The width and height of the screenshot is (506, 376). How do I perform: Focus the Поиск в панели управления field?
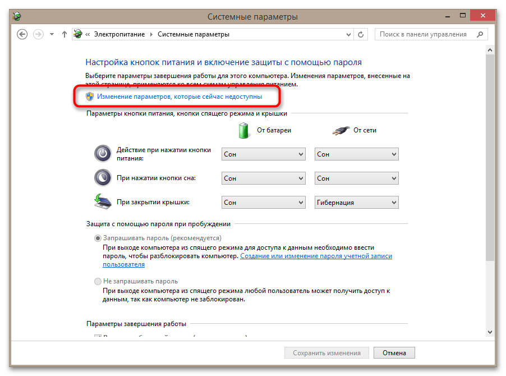coord(431,34)
